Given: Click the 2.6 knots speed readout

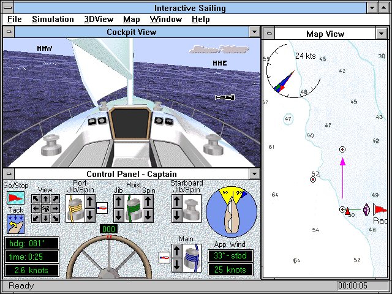Looking at the screenshot, I should click(x=32, y=270).
